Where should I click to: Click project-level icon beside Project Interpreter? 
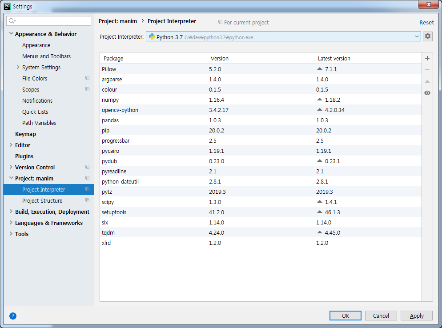[x=88, y=189]
